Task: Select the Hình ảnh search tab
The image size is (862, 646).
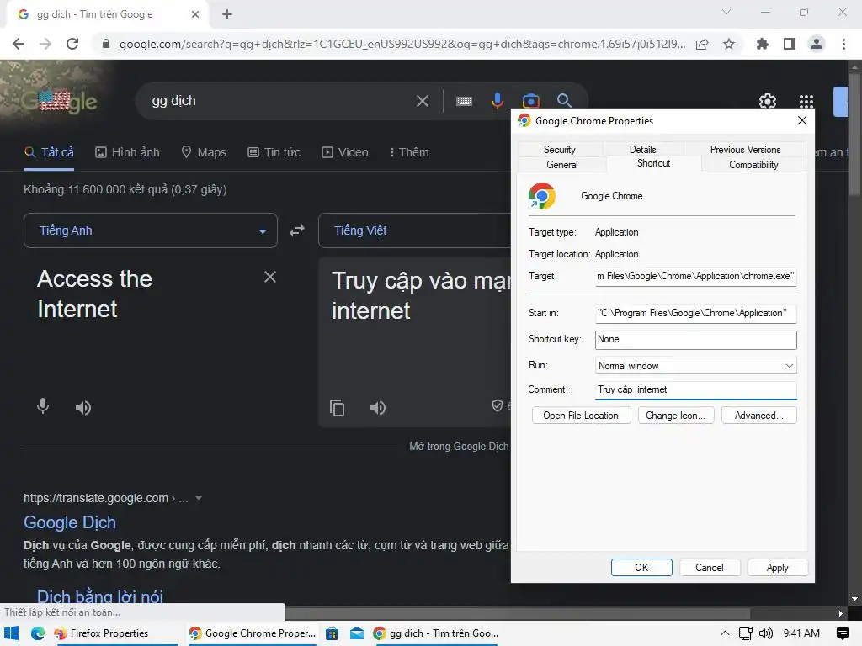Action: pos(127,153)
